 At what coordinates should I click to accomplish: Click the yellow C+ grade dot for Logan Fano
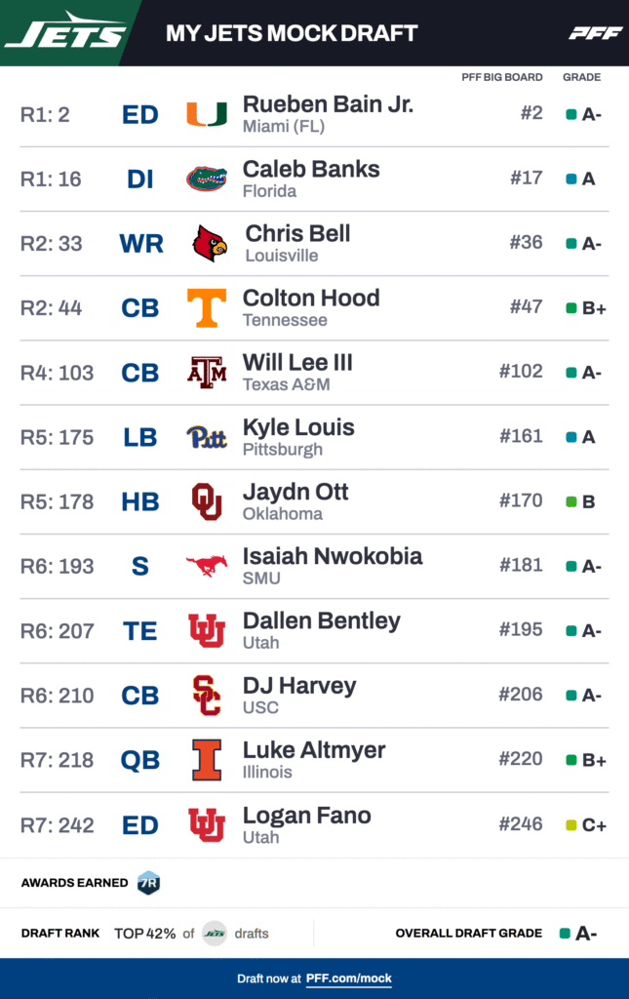(x=571, y=825)
